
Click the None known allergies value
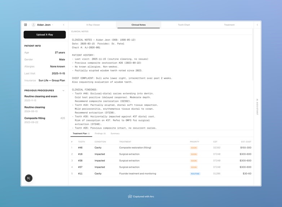pyautogui.click(x=58, y=66)
